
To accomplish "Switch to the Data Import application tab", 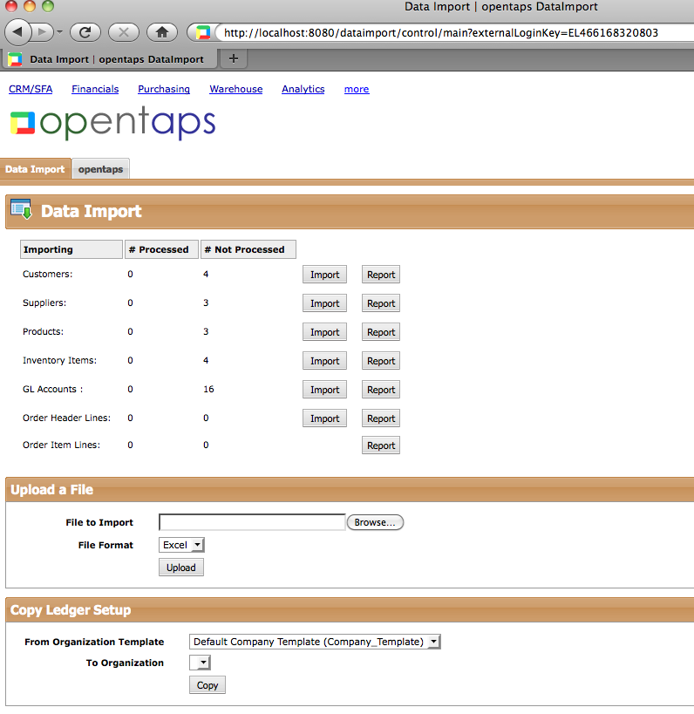I will click(x=35, y=169).
